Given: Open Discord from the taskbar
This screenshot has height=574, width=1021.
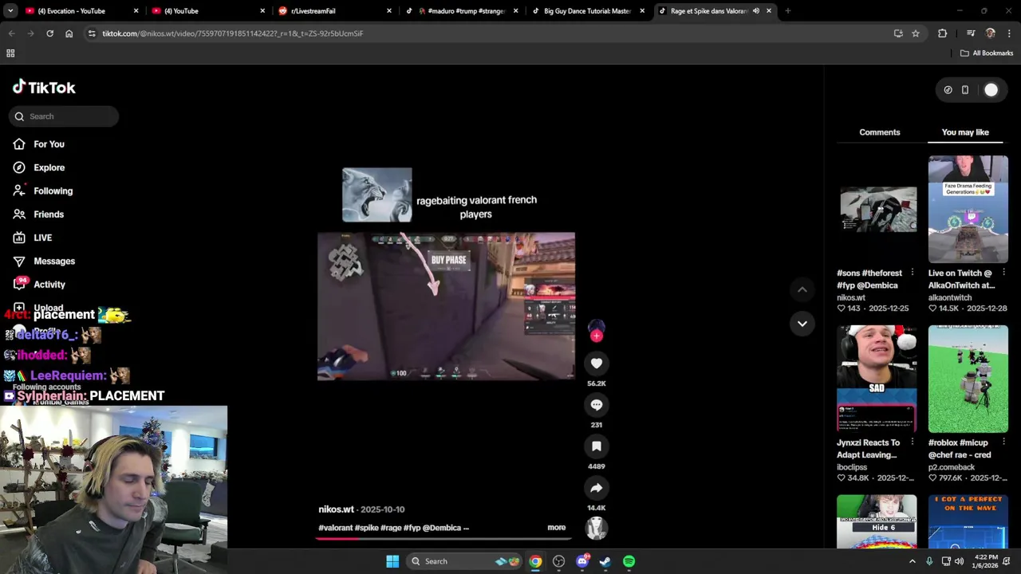Looking at the screenshot, I should tap(582, 561).
